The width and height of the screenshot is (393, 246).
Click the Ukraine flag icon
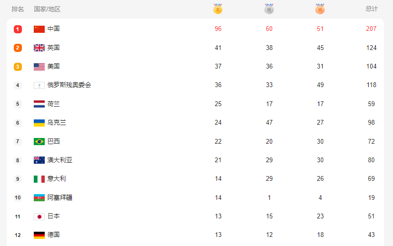[x=39, y=123]
